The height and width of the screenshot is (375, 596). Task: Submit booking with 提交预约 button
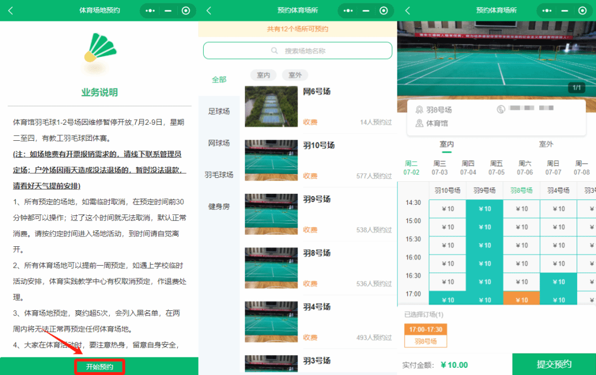tap(554, 365)
